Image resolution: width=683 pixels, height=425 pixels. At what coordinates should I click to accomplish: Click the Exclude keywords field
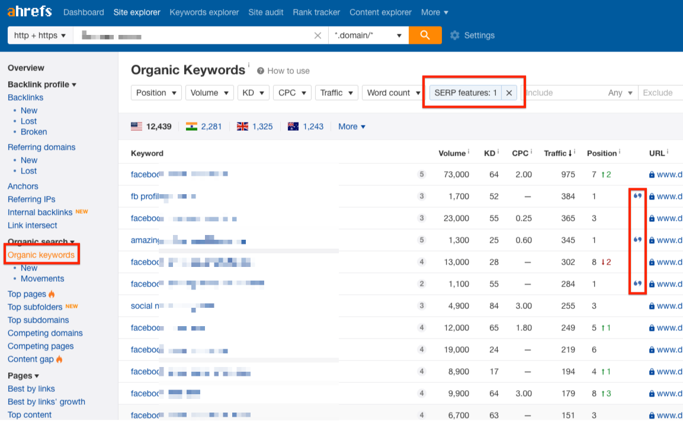tap(660, 93)
